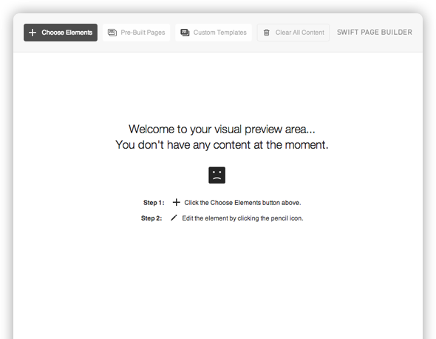The width and height of the screenshot is (436, 339).
Task: Click the Pre-Built Pages stacked-pages icon
Action: coord(112,33)
